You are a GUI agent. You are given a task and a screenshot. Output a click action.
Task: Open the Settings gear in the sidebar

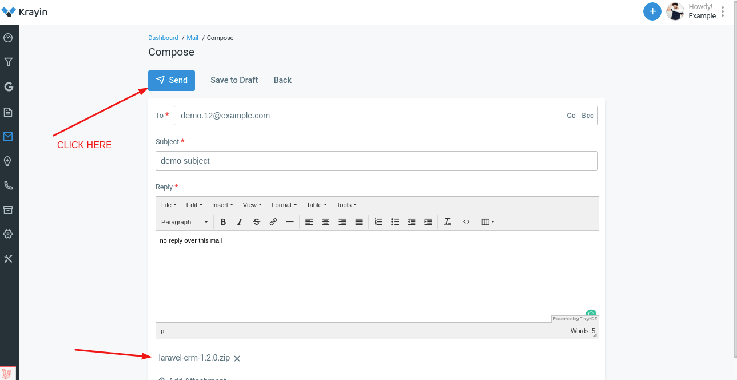coord(9,233)
